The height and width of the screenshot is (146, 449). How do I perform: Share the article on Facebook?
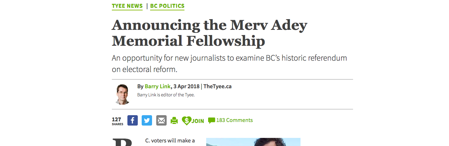pos(133,120)
